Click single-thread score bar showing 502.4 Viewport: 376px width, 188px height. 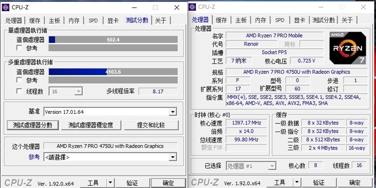click(113, 39)
